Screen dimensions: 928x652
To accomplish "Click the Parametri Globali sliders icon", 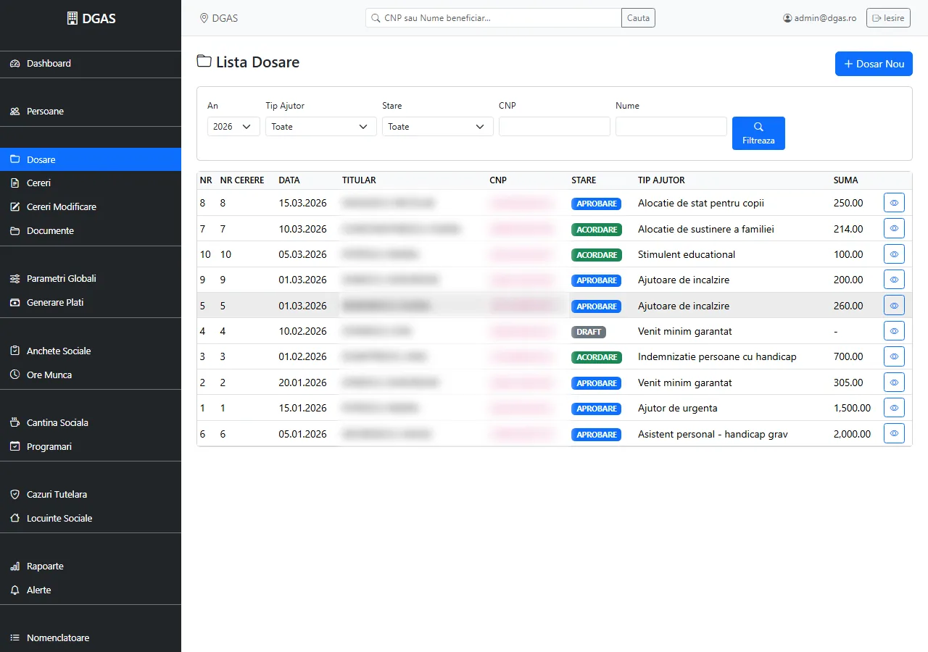I will click(14, 279).
